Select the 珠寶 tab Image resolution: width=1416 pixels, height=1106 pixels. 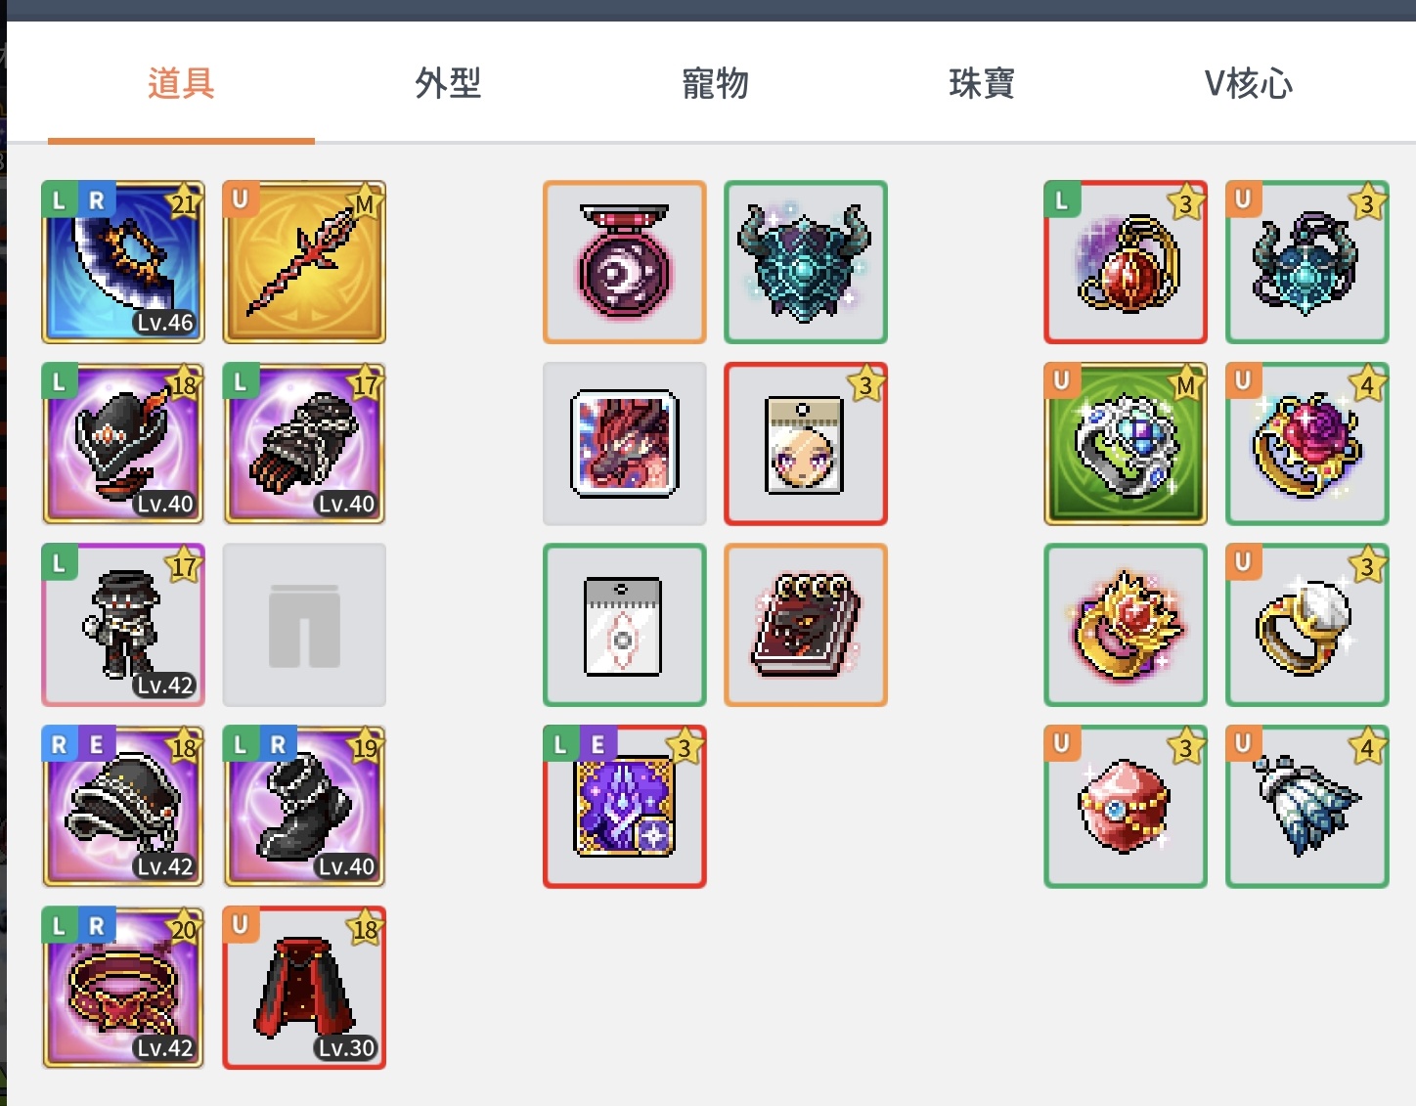pos(982,84)
